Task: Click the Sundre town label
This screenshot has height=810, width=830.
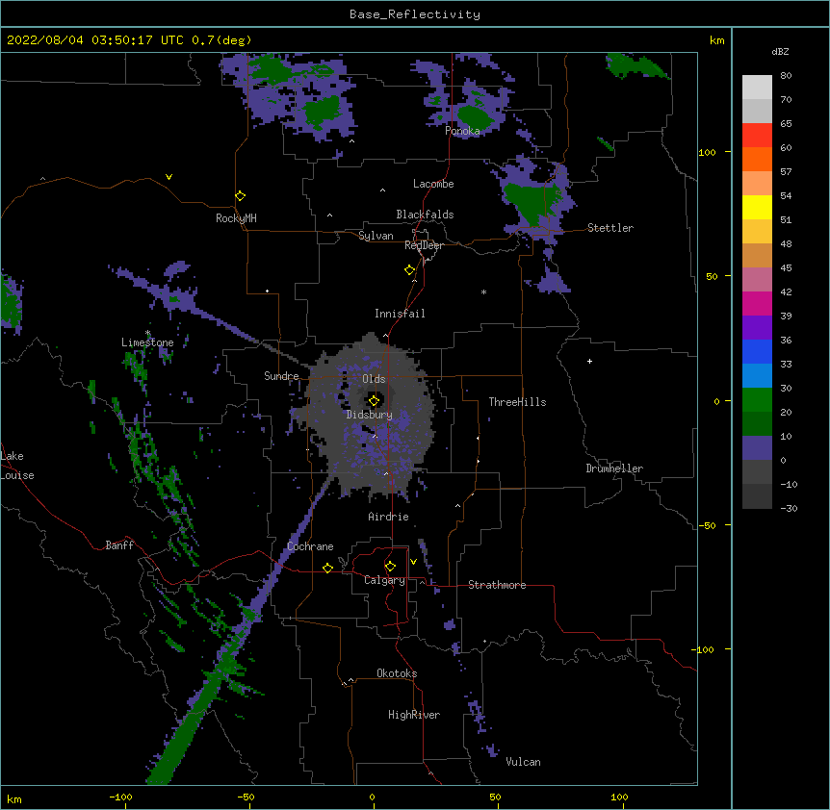Action: (x=281, y=376)
